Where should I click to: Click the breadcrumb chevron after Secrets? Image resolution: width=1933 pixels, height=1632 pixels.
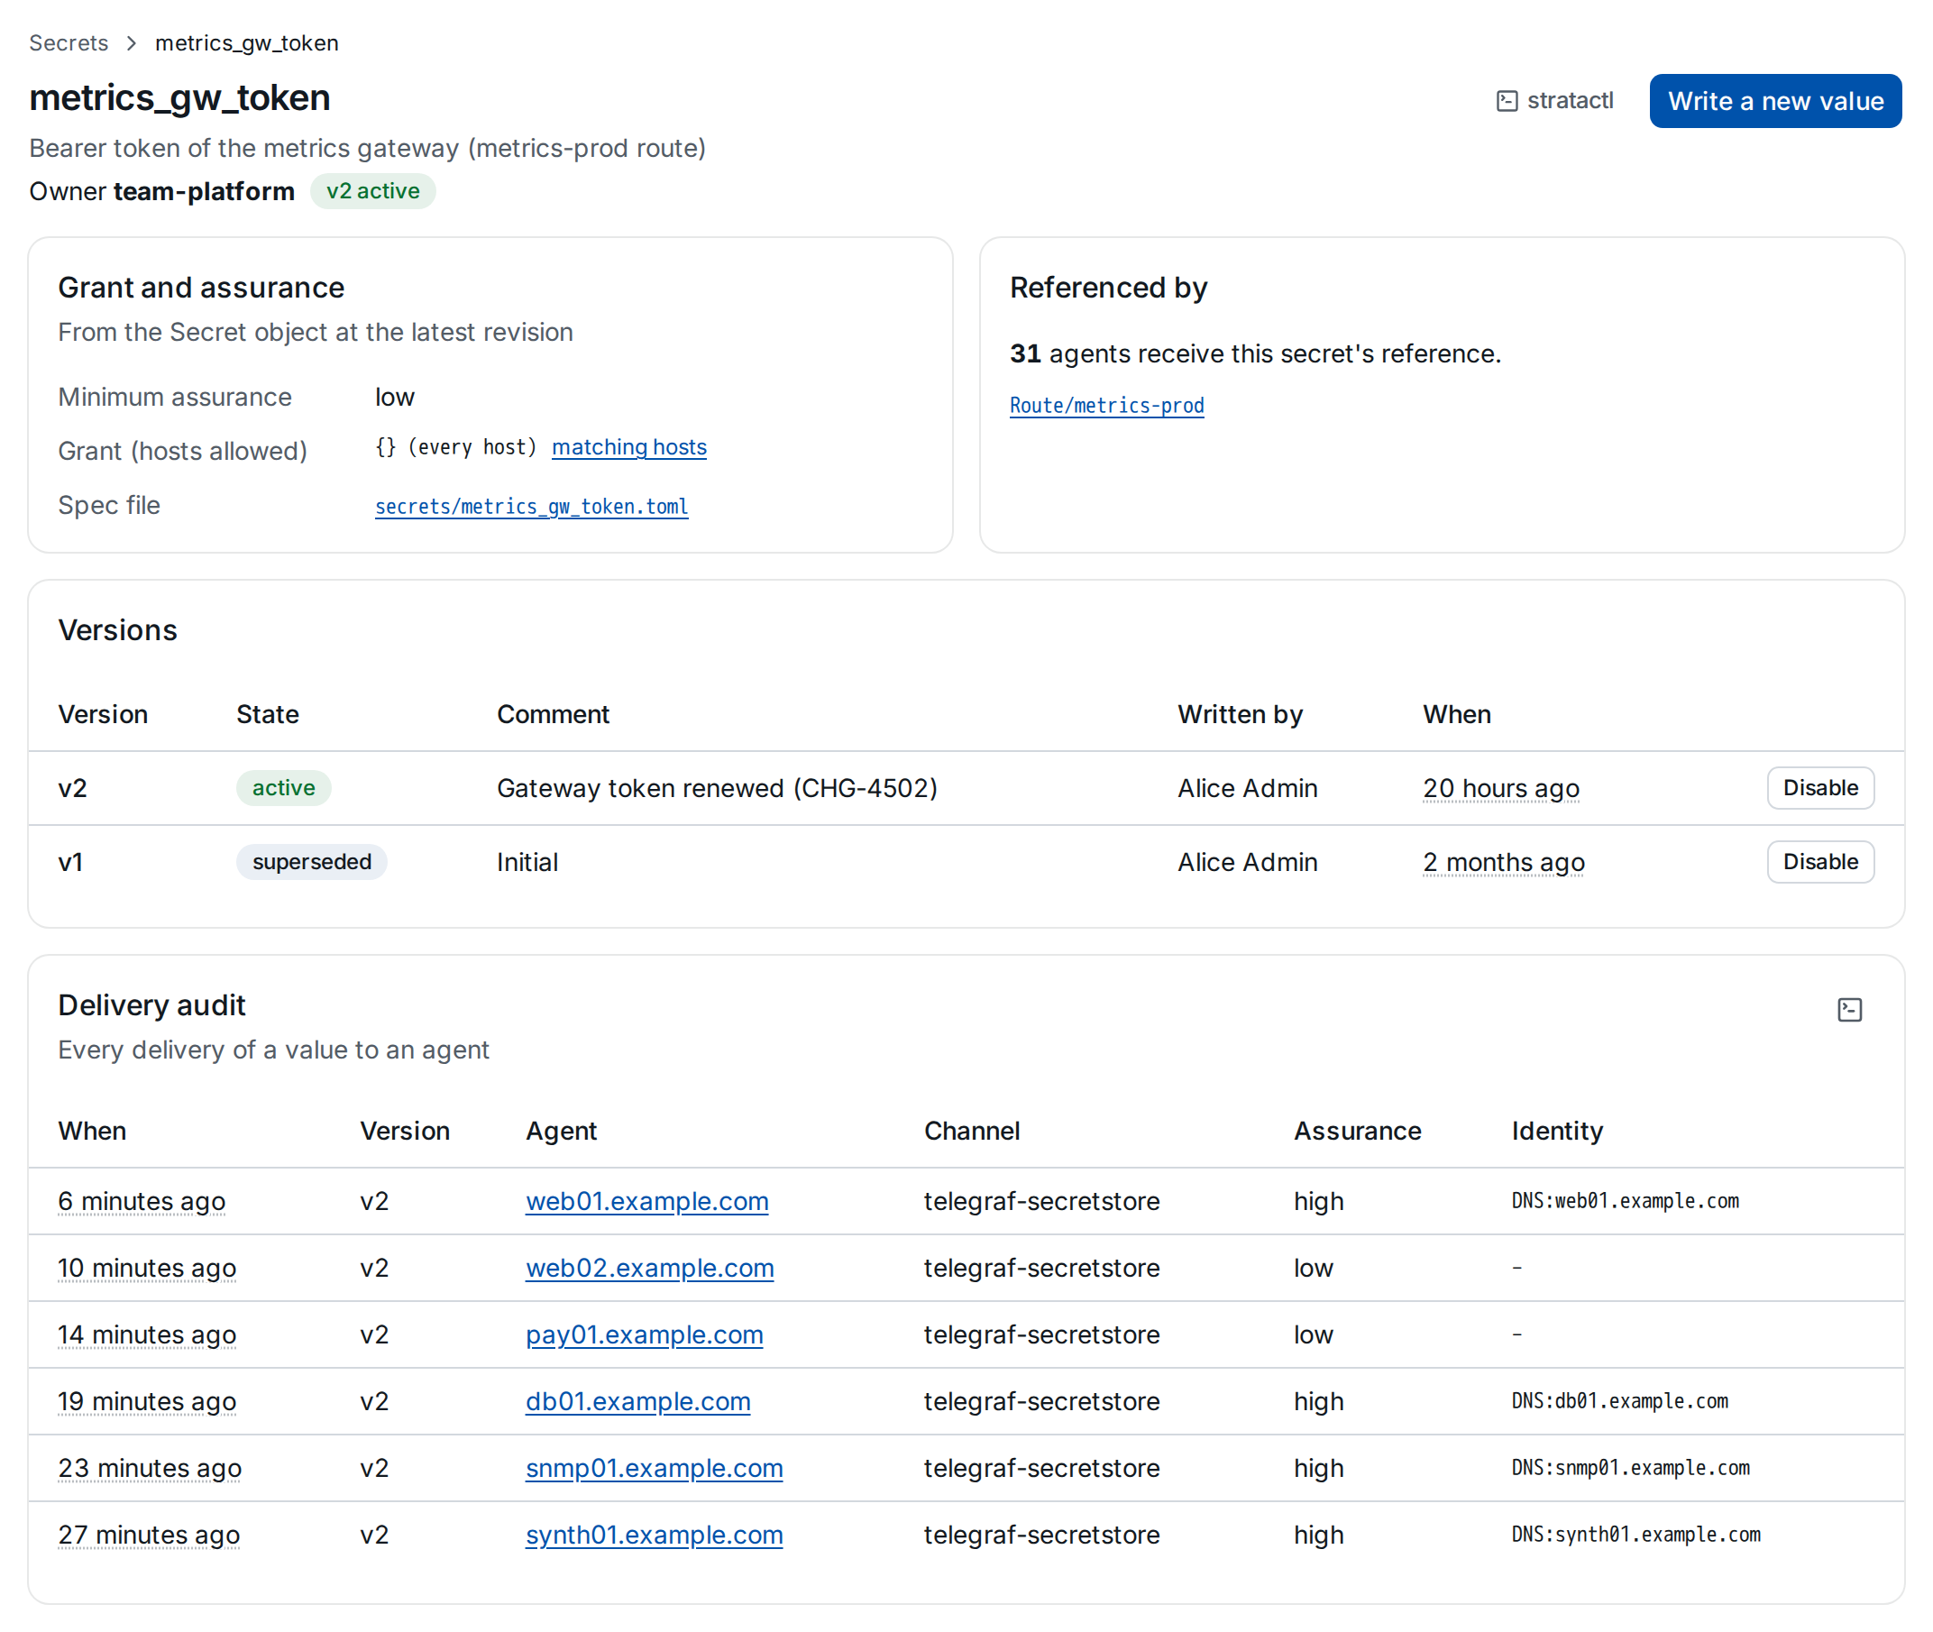click(x=132, y=43)
